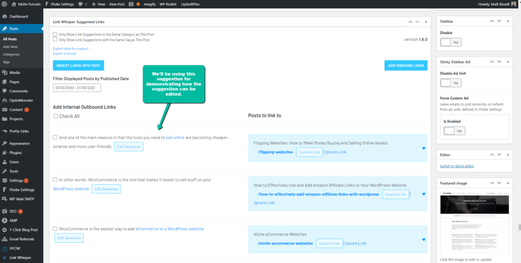The image size is (521, 263).
Task: Open the /flipping-websites URL link
Action: [x=275, y=152]
